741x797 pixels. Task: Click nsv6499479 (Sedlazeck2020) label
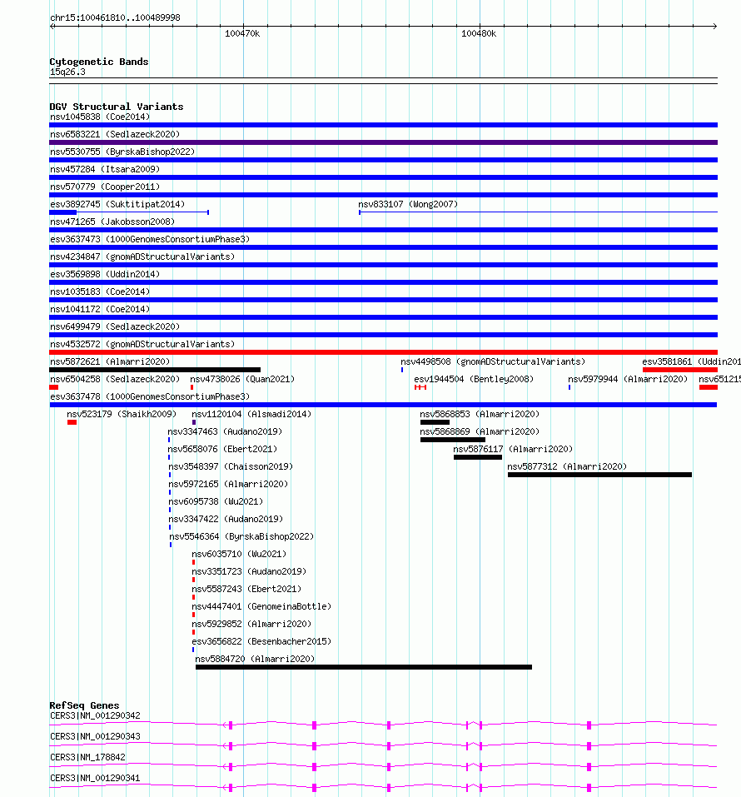(x=115, y=326)
